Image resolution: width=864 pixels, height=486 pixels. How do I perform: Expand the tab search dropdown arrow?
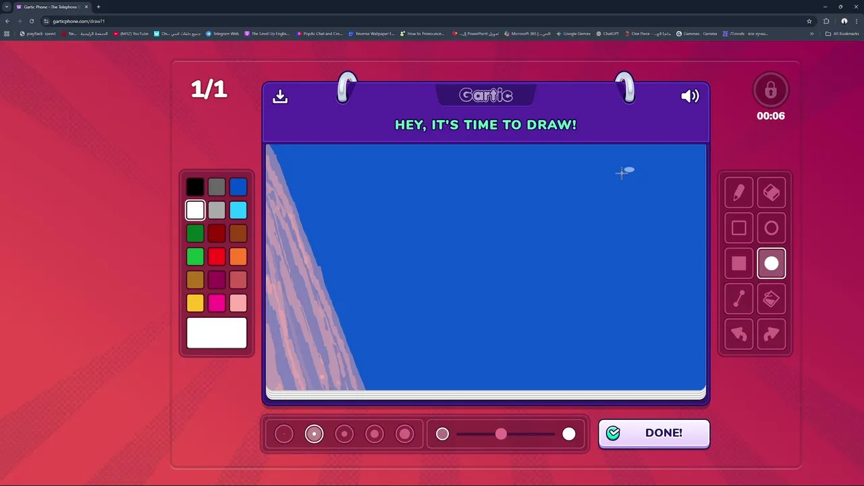tap(7, 7)
